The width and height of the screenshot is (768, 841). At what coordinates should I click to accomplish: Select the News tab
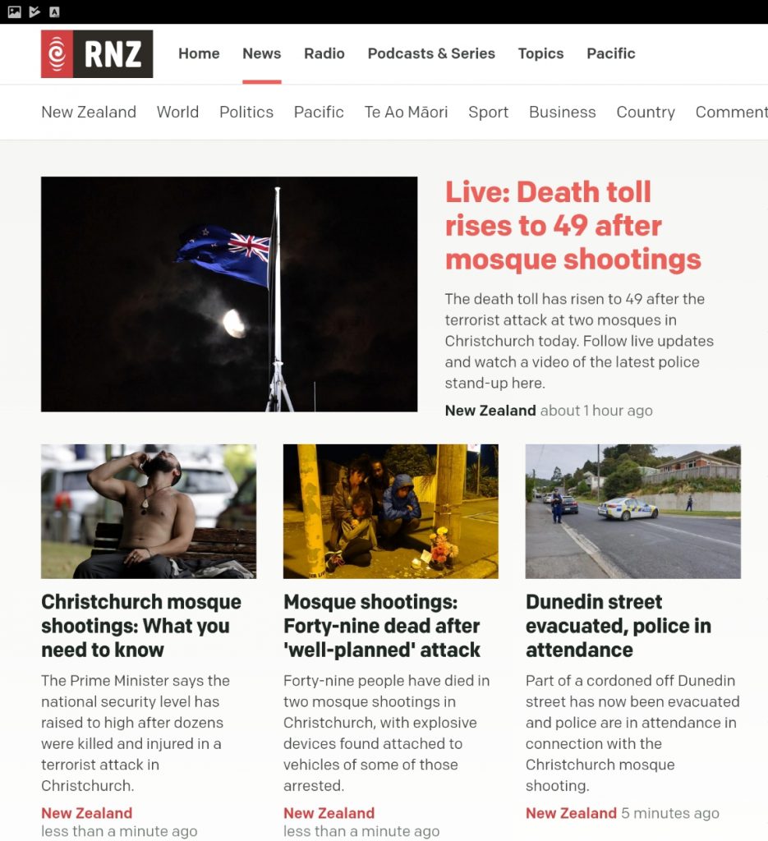point(262,53)
